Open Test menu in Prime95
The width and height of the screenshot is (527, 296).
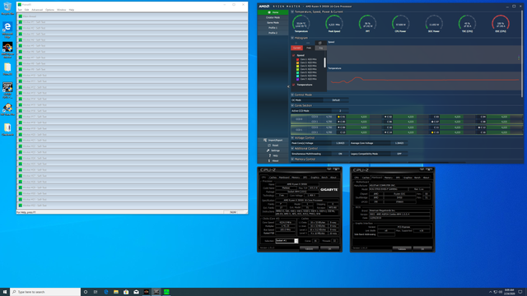(20, 10)
